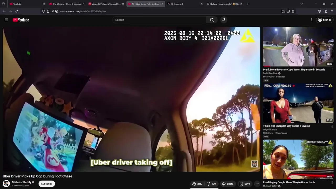The width and height of the screenshot is (336, 189).
Task: Open the list all tabs dropdown
Action: (301, 4)
